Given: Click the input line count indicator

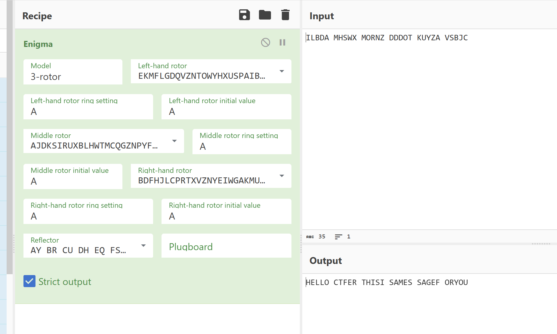Looking at the screenshot, I should click(x=343, y=237).
